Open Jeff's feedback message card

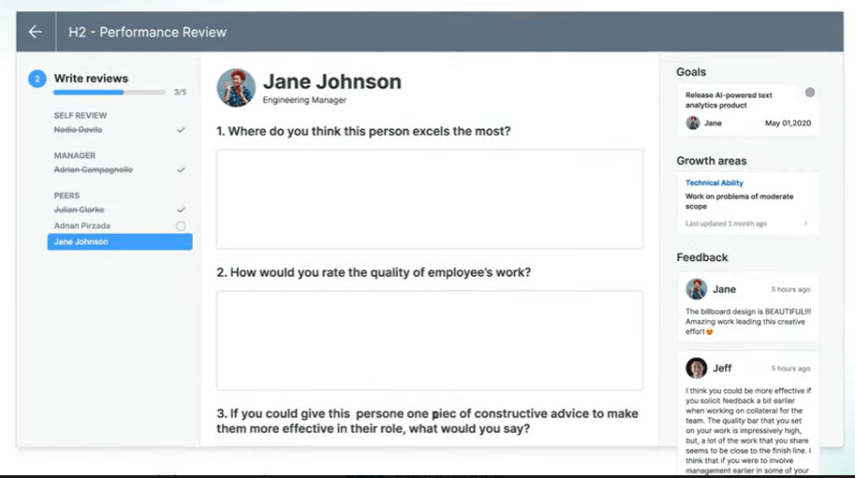(748, 413)
